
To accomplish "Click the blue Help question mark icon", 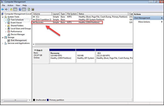I will (20, 9).
